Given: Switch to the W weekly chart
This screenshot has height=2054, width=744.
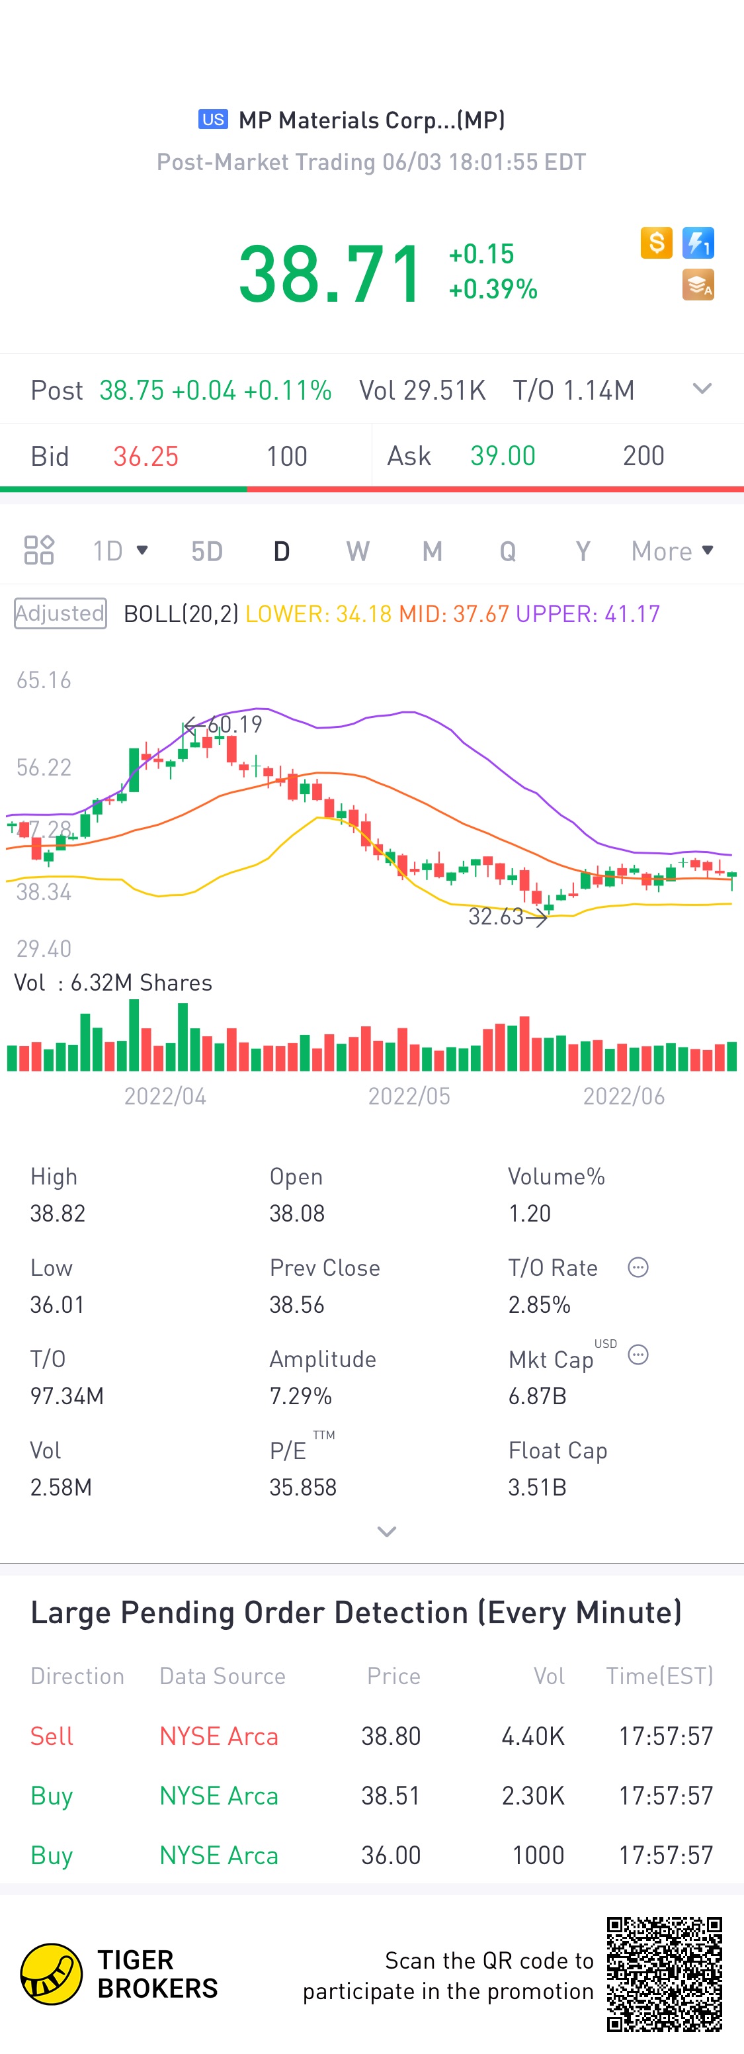Looking at the screenshot, I should point(358,551).
